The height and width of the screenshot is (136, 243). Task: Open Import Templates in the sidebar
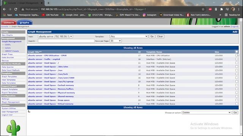click(9, 89)
